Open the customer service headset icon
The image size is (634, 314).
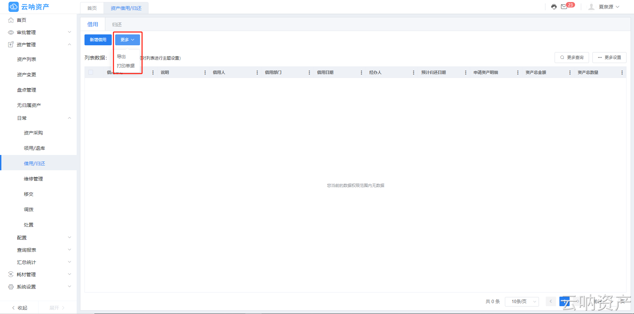[554, 7]
